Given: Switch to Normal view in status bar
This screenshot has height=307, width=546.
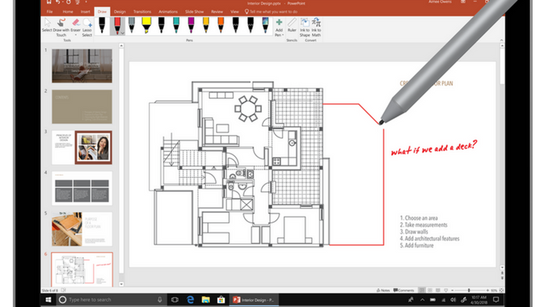Looking at the screenshot, I should (x=422, y=291).
